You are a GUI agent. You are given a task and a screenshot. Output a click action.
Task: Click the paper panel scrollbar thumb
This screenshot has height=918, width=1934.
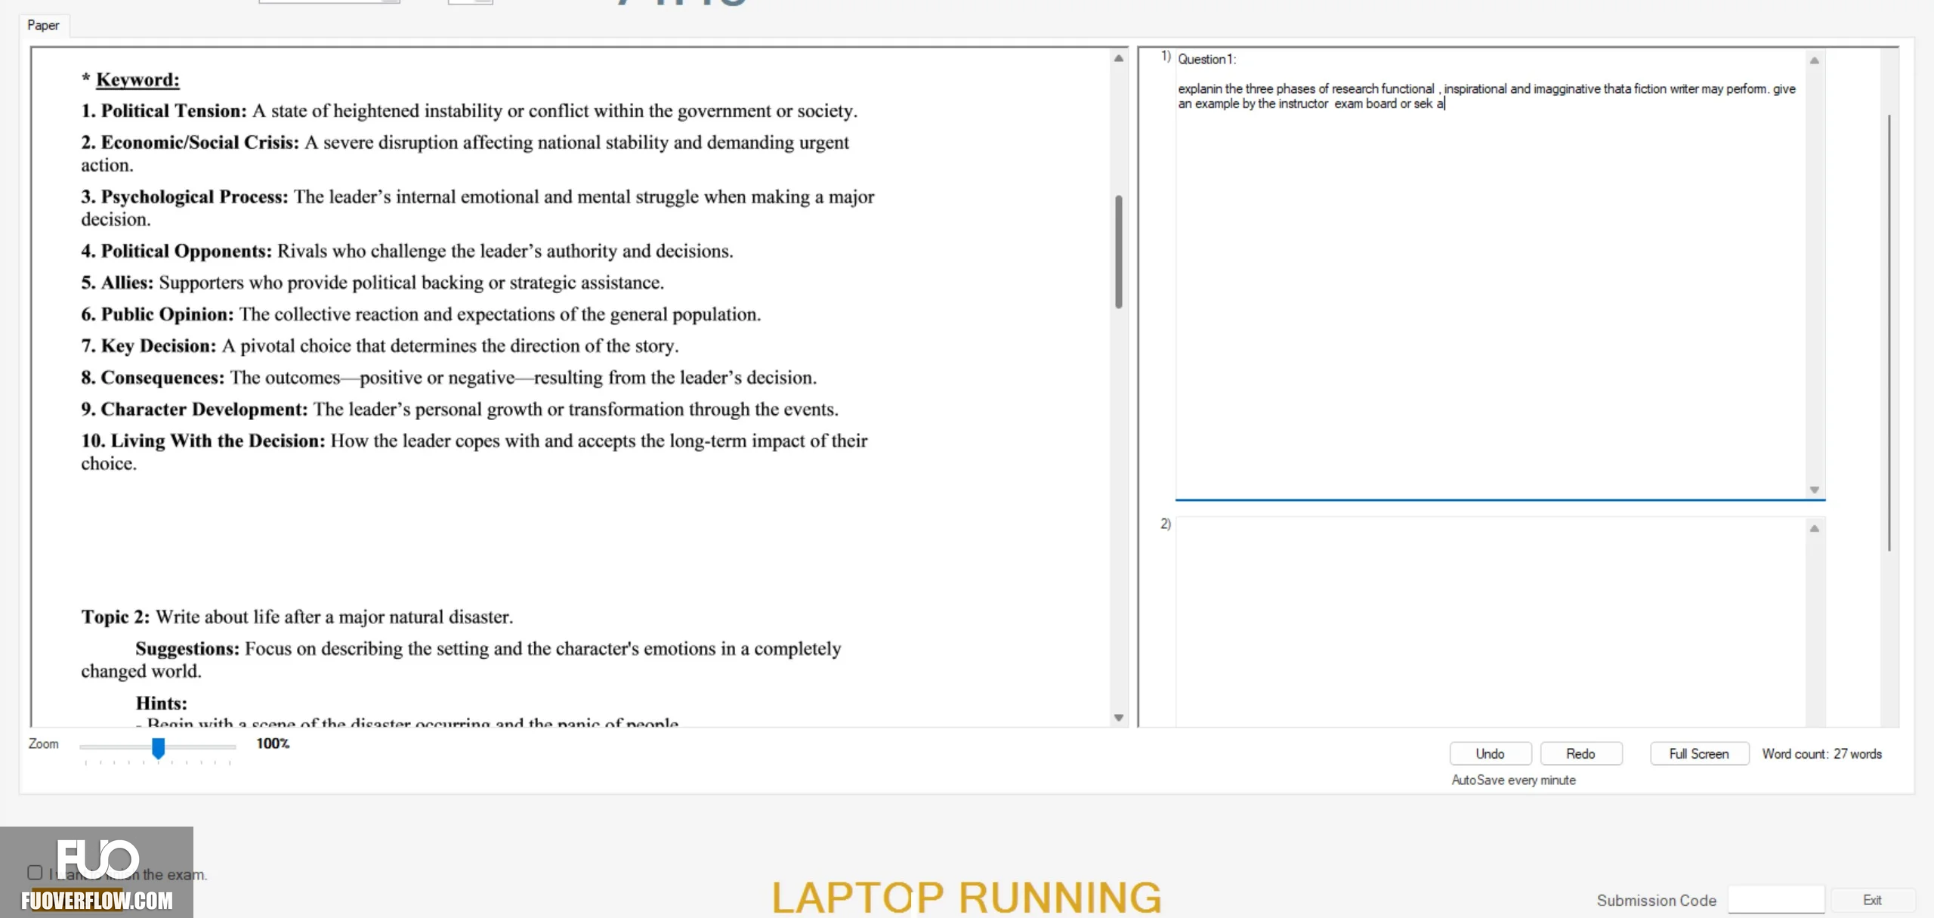click(x=1119, y=252)
